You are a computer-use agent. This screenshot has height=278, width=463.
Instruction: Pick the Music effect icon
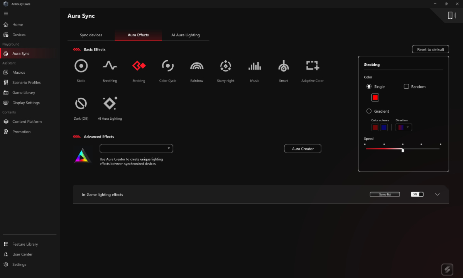pos(255,66)
